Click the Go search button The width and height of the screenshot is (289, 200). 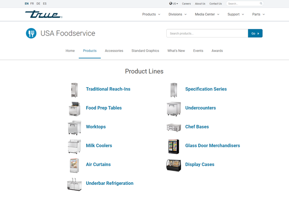click(x=255, y=33)
